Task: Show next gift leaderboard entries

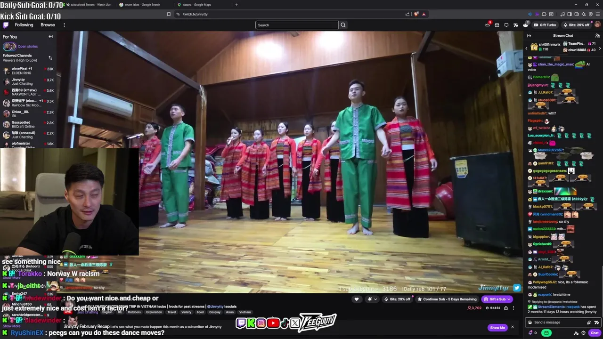Action: [x=599, y=48]
